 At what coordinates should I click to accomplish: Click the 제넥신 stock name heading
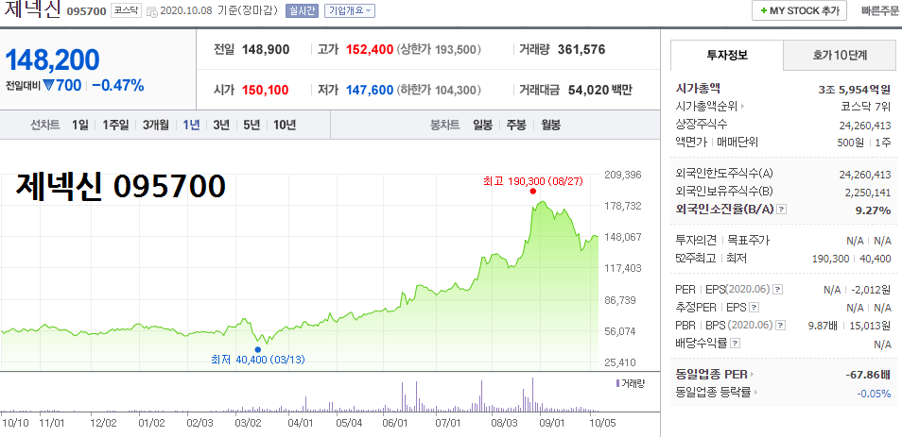click(32, 10)
